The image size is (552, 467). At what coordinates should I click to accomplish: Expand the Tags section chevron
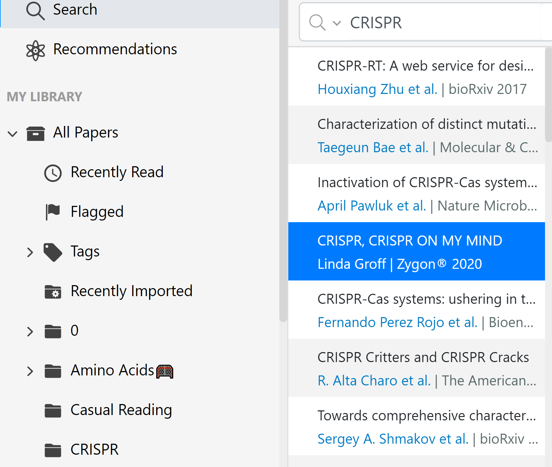[x=30, y=252]
